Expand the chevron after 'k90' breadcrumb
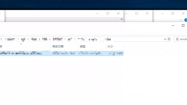187x105 pixels. click(50, 39)
